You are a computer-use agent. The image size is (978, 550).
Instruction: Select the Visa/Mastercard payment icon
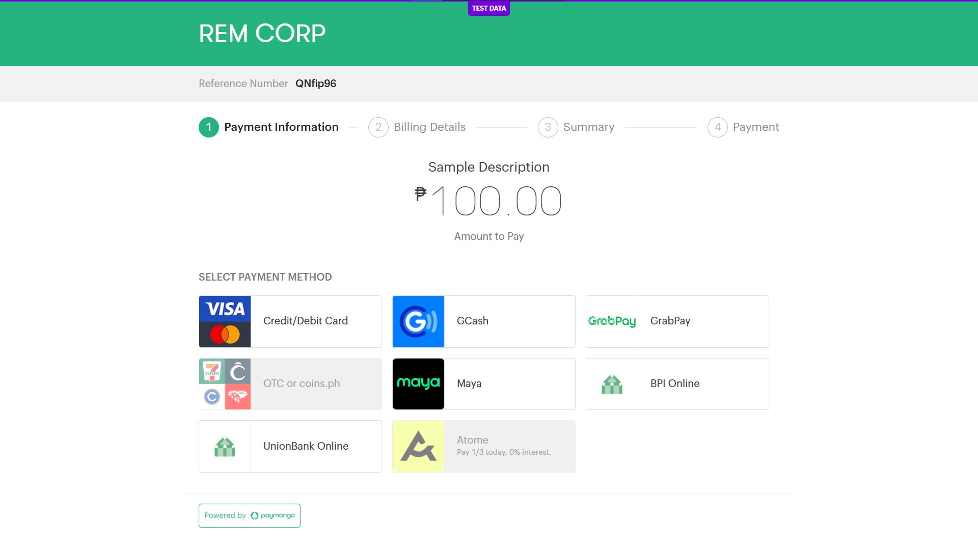pyautogui.click(x=225, y=321)
